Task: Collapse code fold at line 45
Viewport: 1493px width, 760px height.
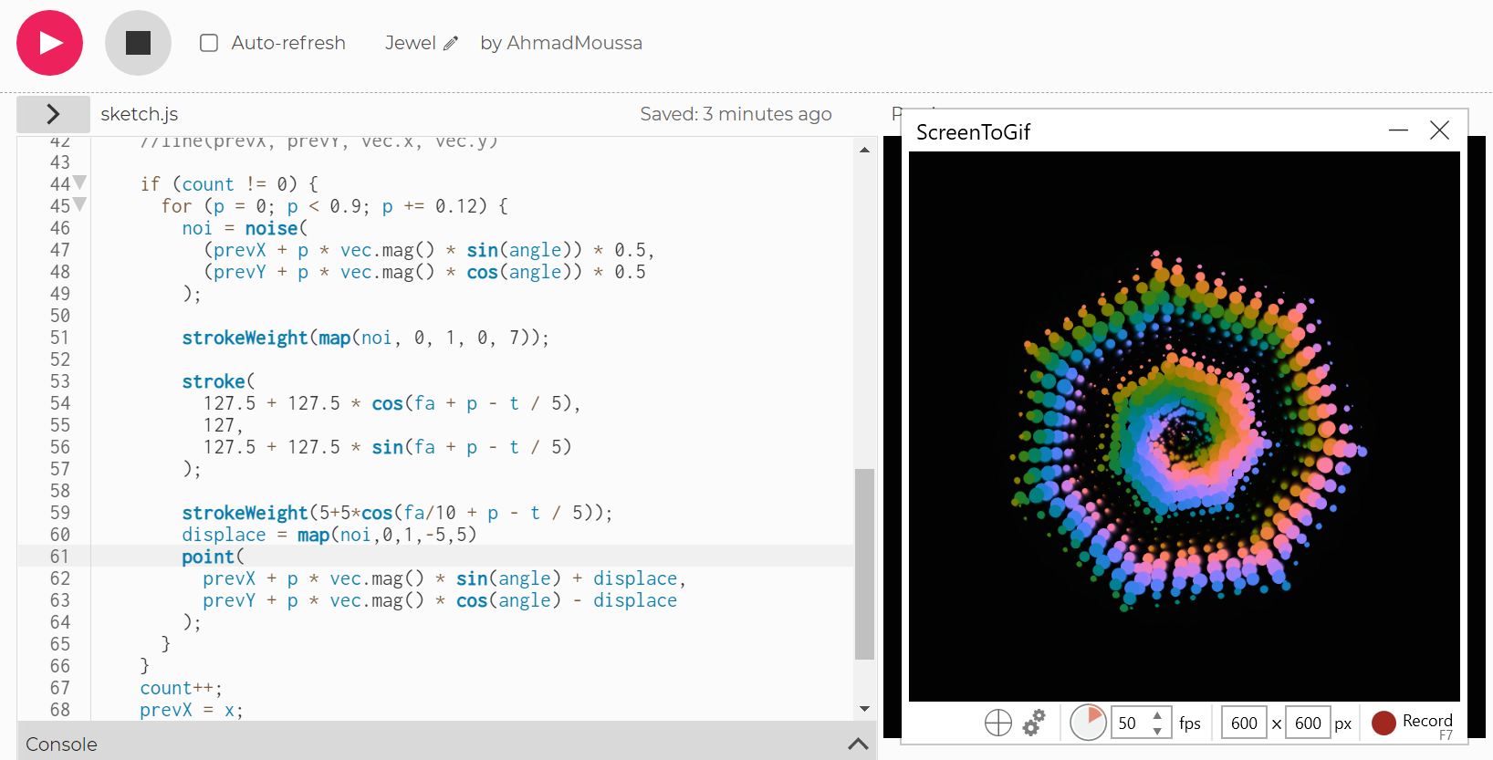Action: click(79, 204)
